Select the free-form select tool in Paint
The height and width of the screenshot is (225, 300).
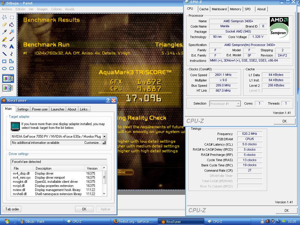click(x=4, y=17)
